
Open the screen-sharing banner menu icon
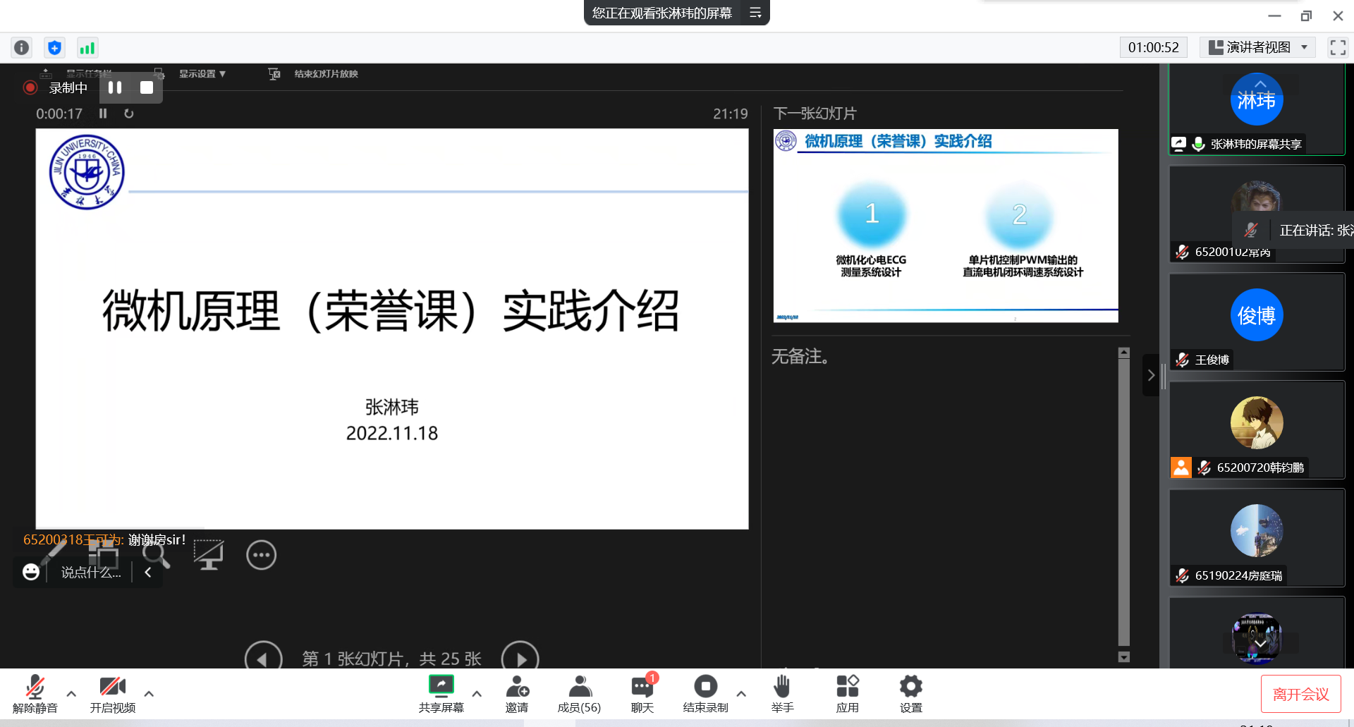point(755,13)
